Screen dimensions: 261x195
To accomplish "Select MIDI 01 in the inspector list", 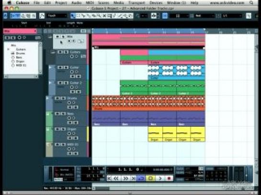I will 21,65.
